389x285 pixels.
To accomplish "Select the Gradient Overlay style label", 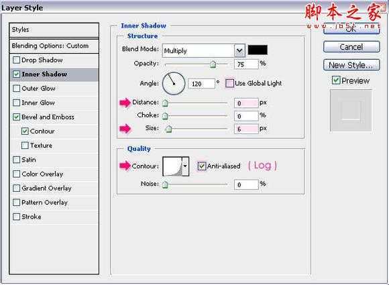I will coord(46,188).
